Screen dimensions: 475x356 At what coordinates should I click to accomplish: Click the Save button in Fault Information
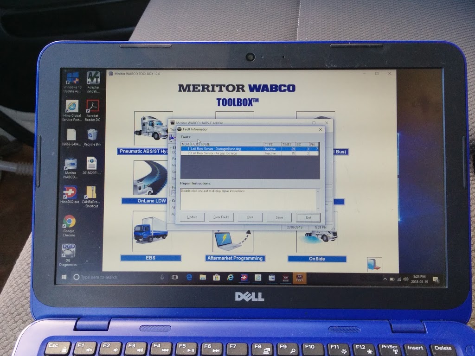point(279,217)
